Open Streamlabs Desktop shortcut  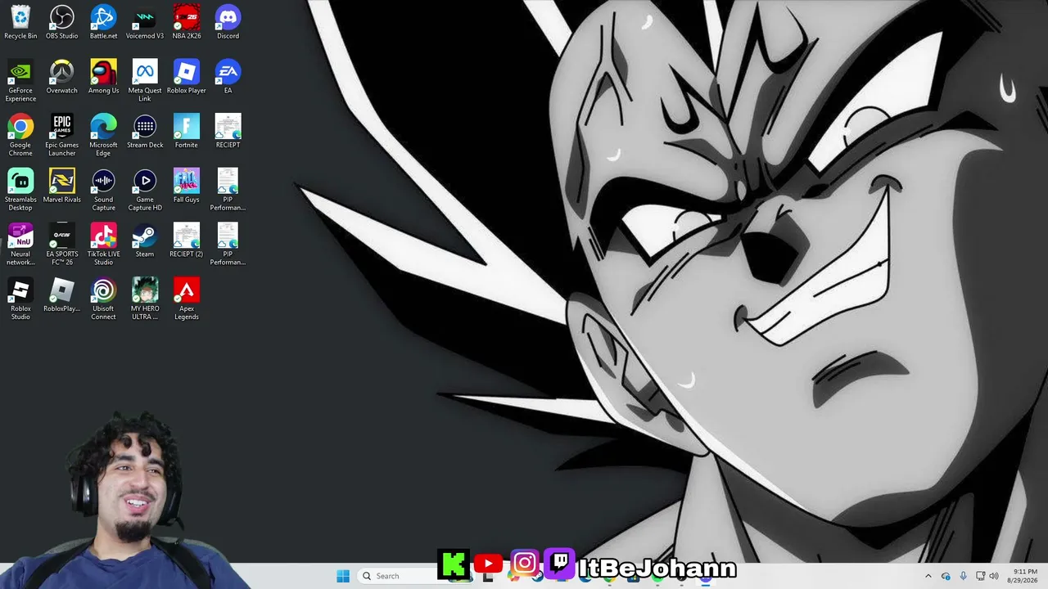[20, 190]
